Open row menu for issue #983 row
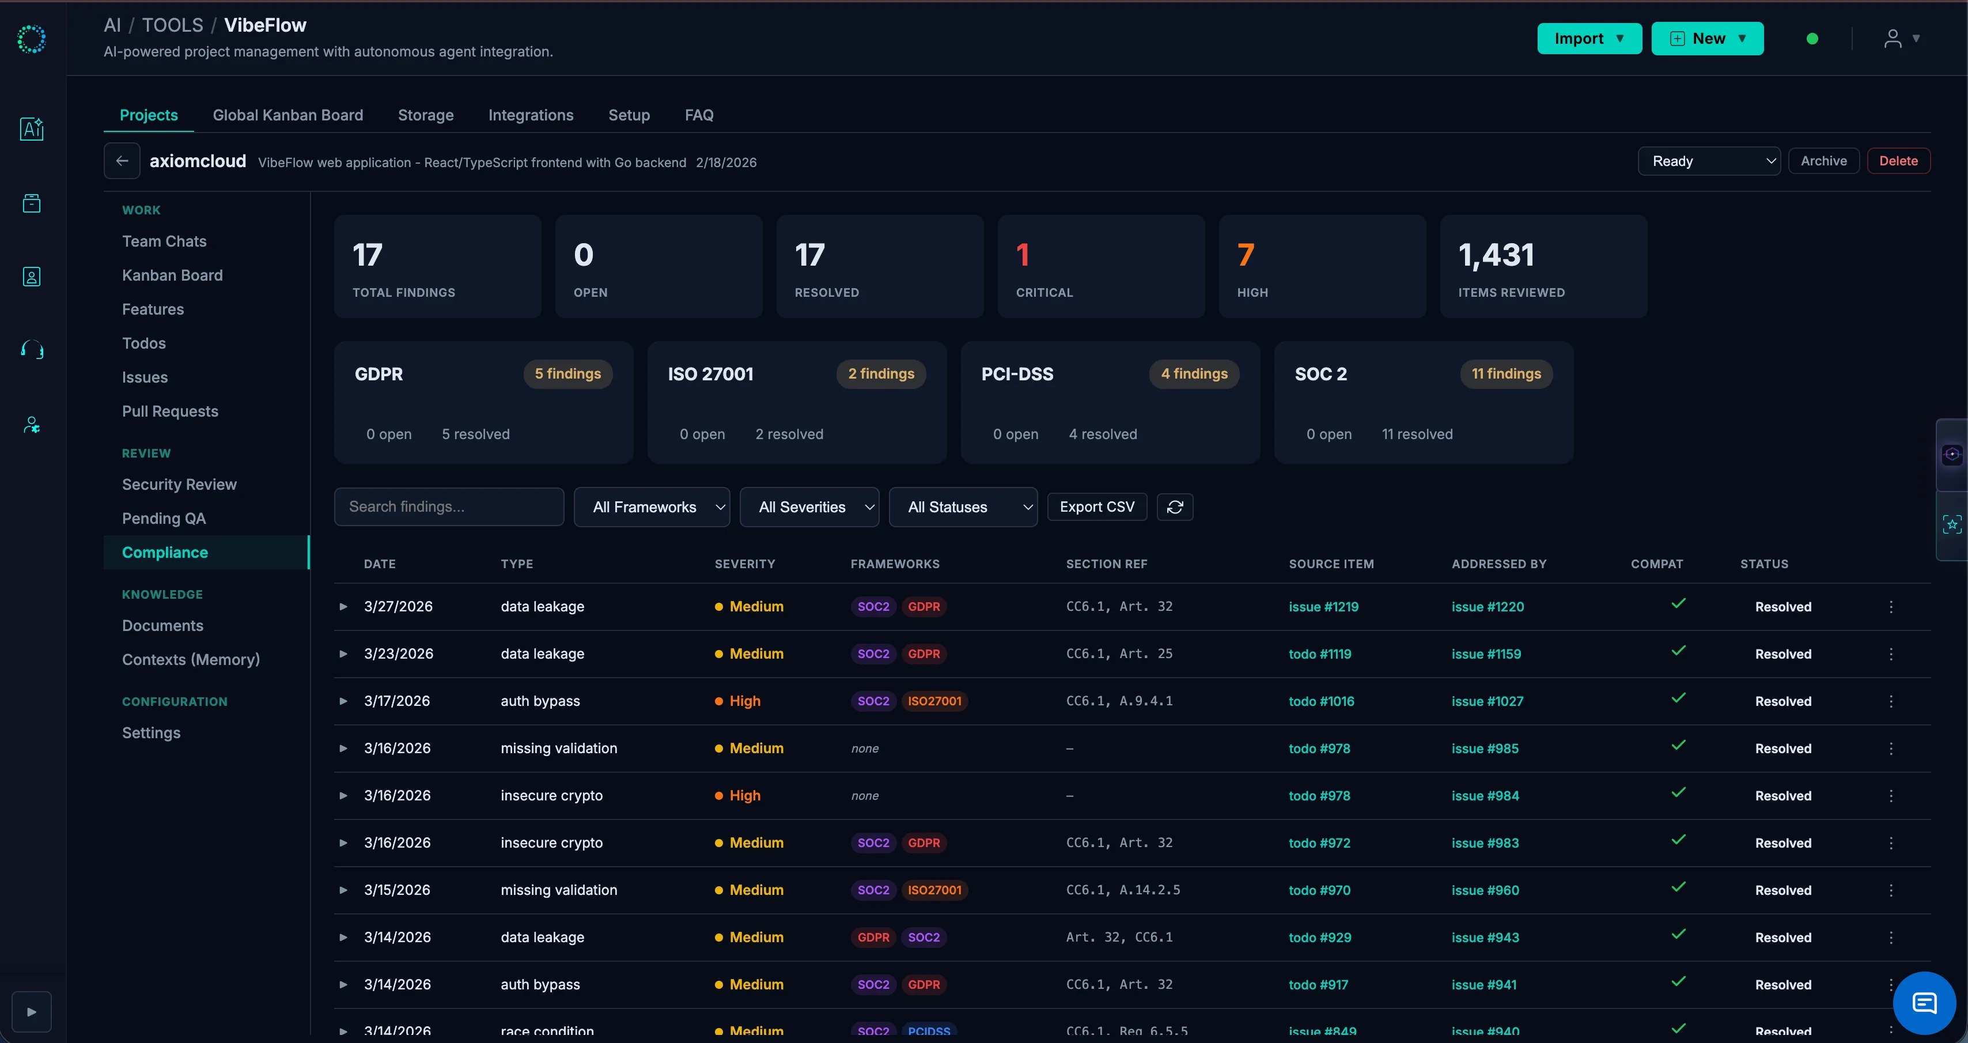 [1891, 843]
